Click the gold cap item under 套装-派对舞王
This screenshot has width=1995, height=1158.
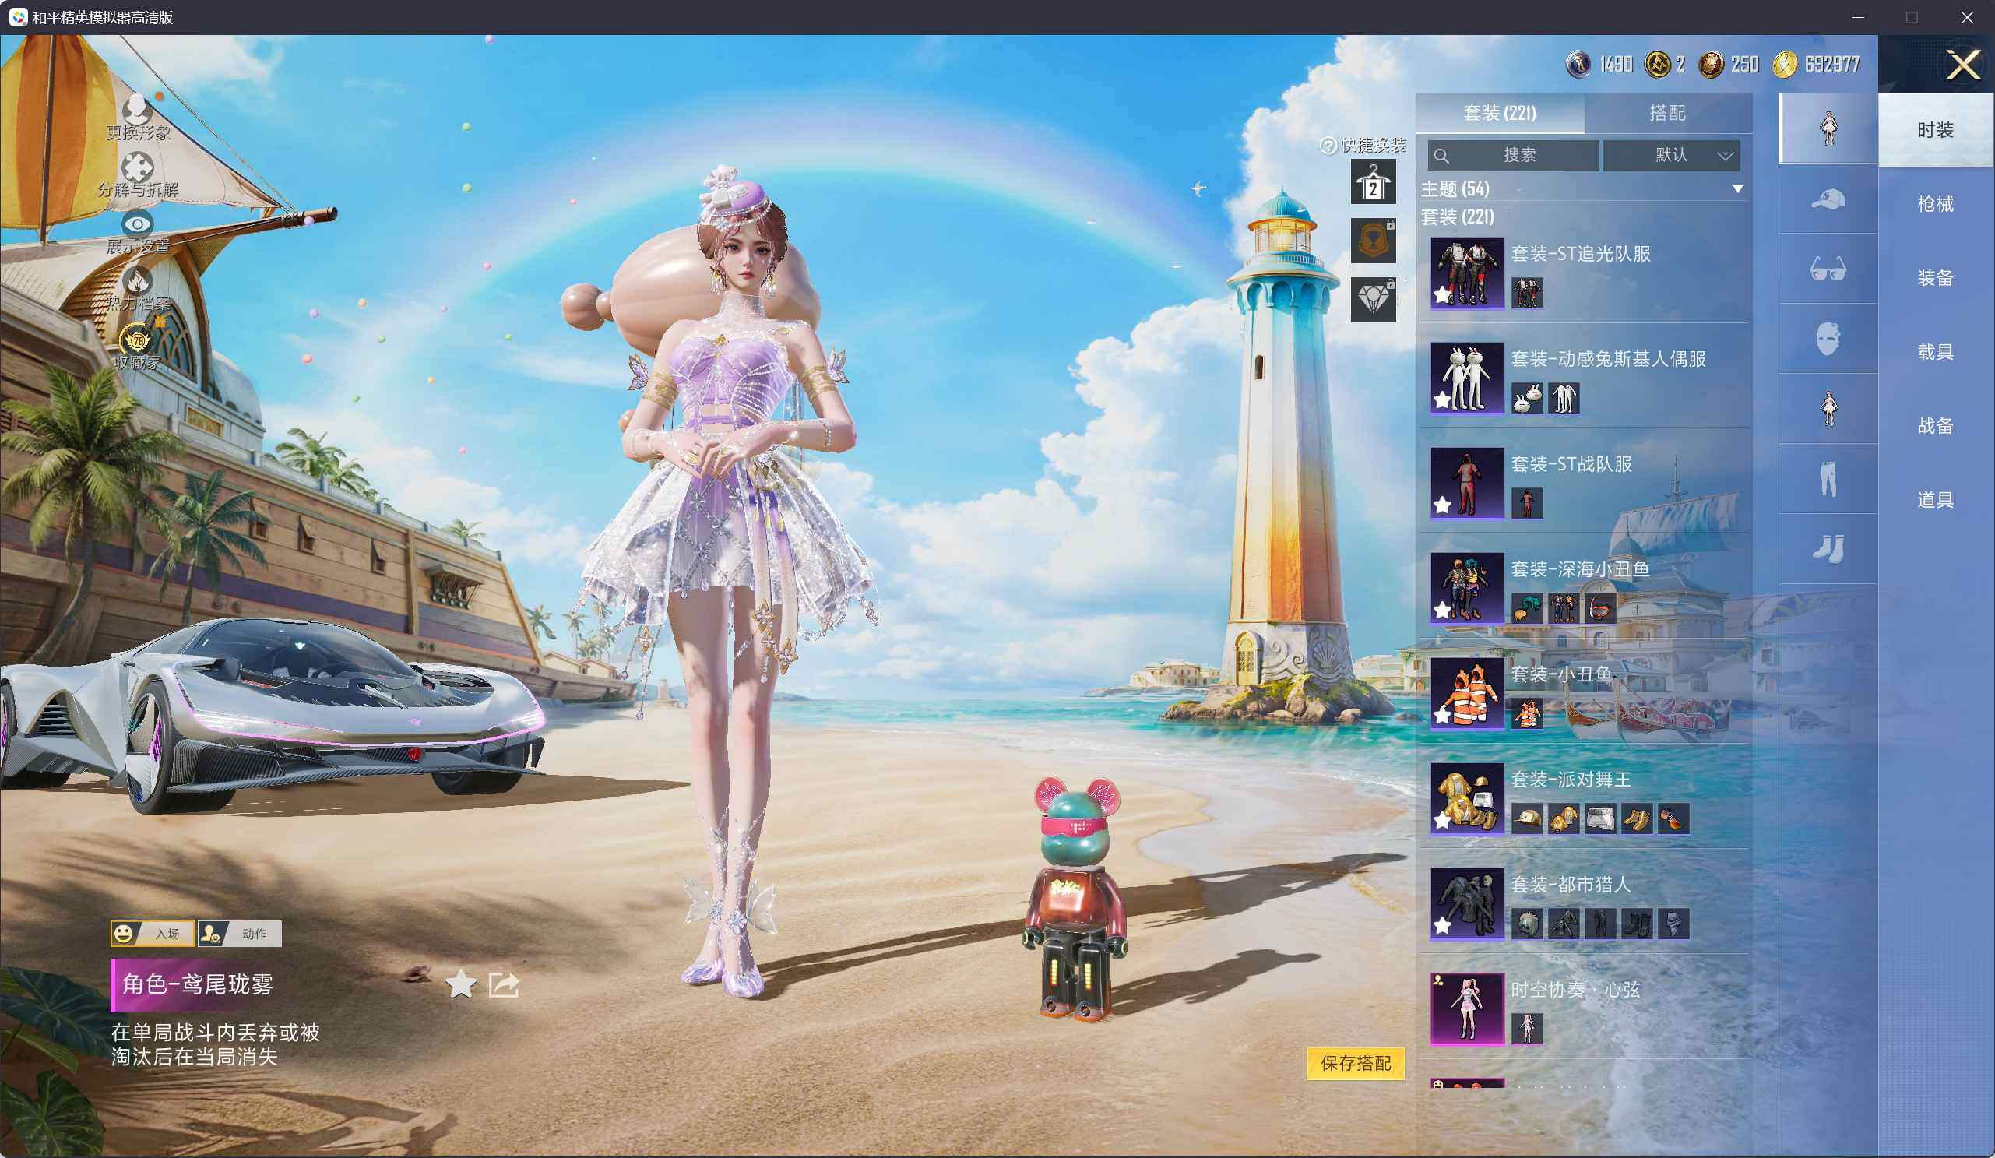1526,818
